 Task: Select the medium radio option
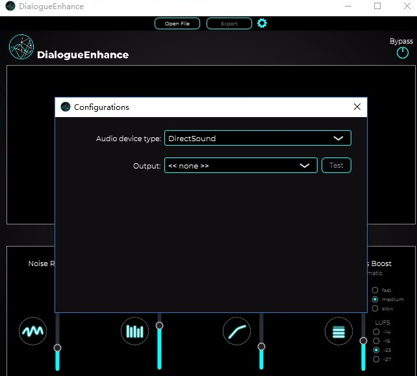pyautogui.click(x=375, y=299)
